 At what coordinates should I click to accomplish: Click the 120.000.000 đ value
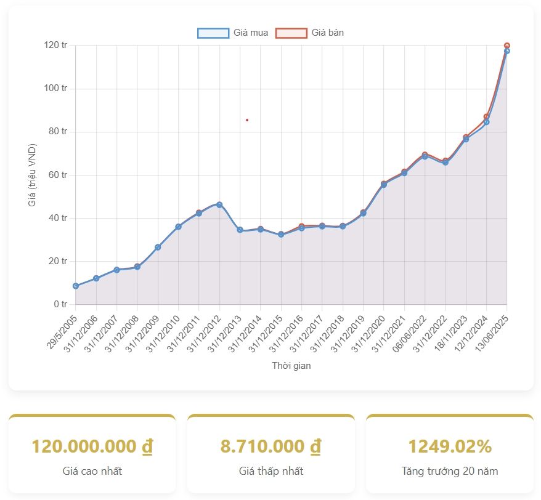click(x=92, y=446)
